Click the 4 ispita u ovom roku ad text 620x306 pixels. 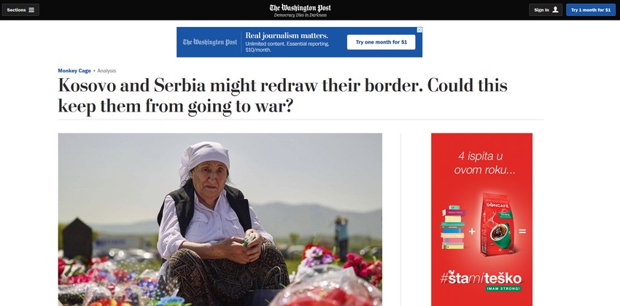[481, 162]
